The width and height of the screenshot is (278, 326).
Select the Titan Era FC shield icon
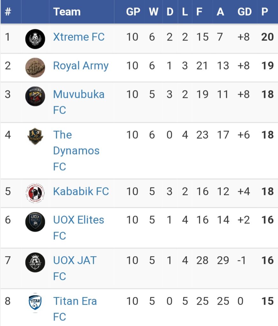click(35, 303)
